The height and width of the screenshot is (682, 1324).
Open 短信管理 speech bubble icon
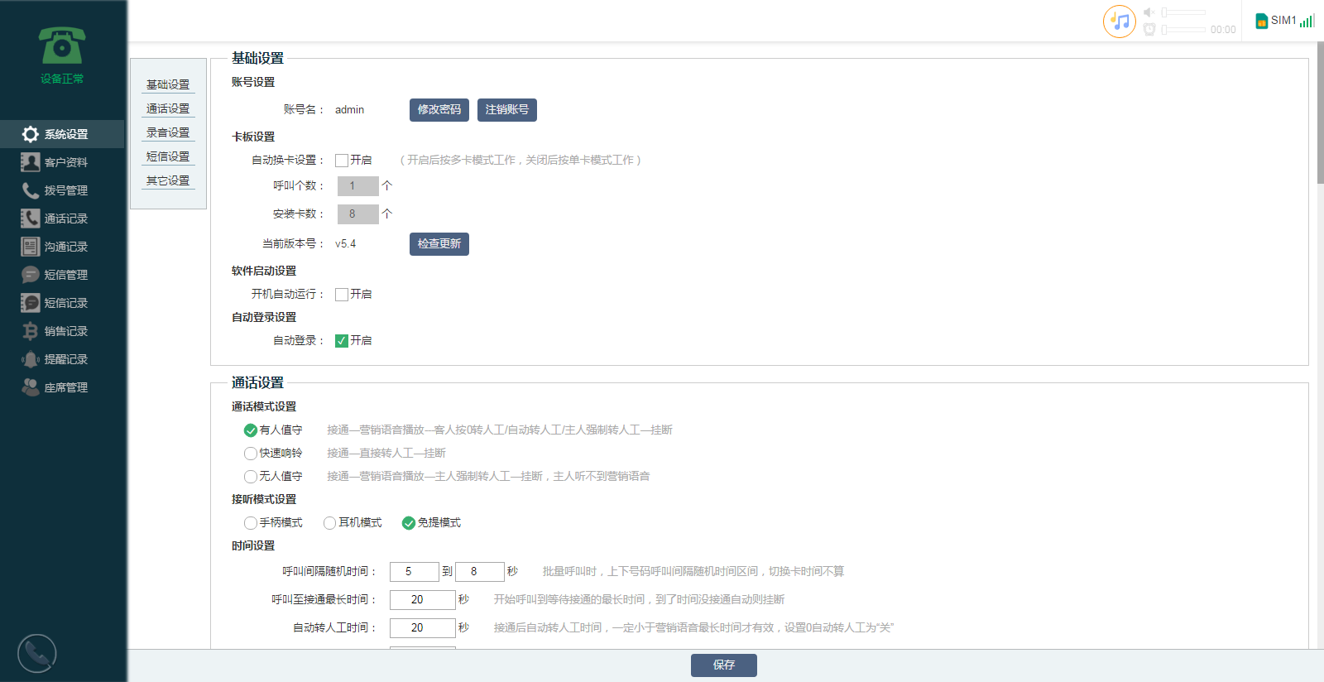(31, 275)
